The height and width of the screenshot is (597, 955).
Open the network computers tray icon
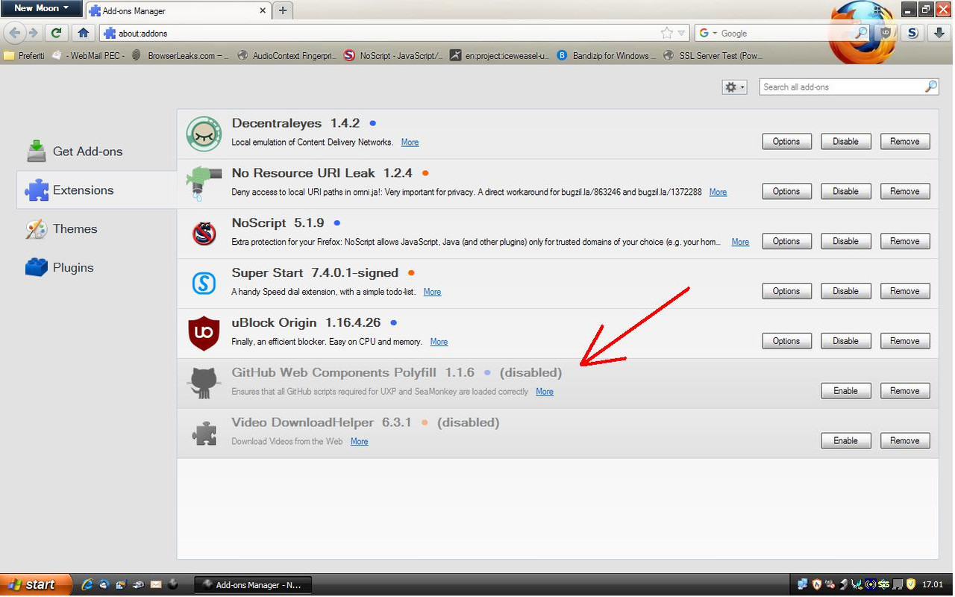(x=802, y=584)
